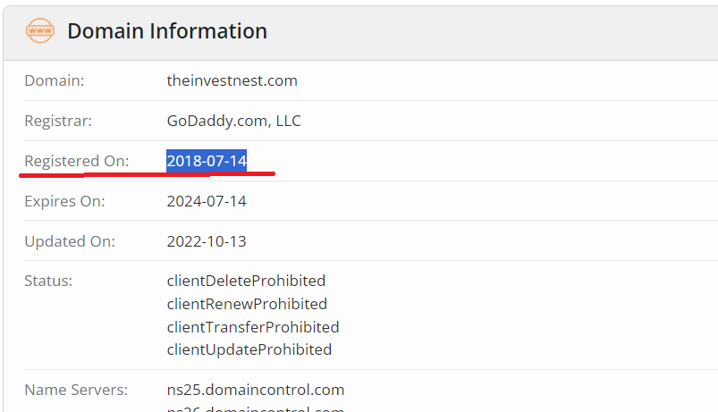Screen dimensions: 718x412
Task: Click the 2022-10-13 updated date
Action: click(x=207, y=241)
